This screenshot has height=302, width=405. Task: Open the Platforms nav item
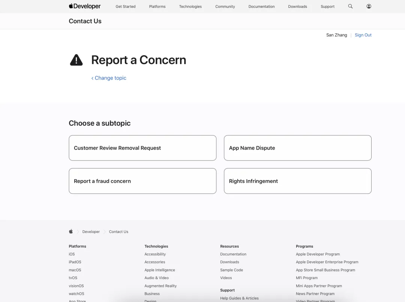tap(157, 6)
